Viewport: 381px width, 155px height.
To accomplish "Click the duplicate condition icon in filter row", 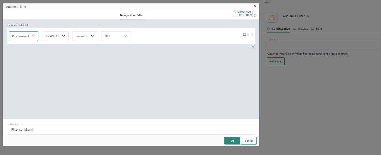I will tap(252, 34).
